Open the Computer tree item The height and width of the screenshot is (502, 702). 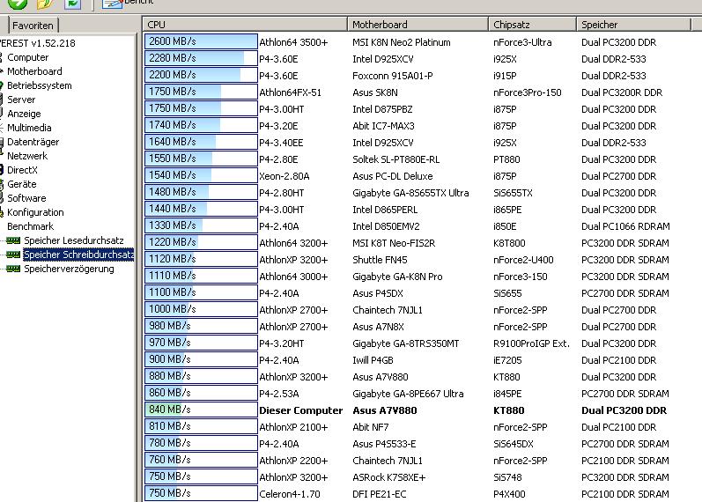point(28,57)
